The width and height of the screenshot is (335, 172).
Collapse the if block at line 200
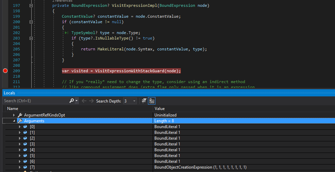(x=31, y=22)
